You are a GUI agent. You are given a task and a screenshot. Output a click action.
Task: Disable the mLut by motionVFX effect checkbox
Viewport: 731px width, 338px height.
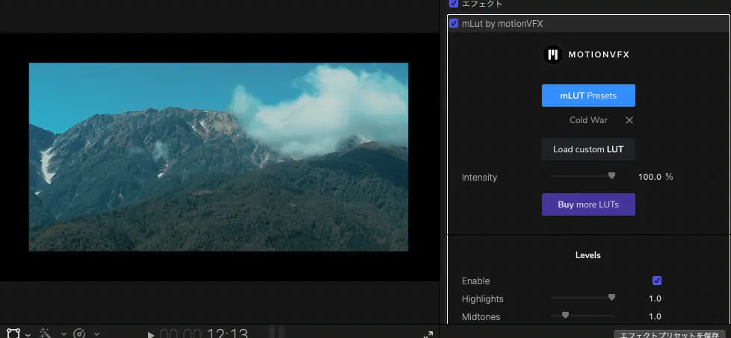(454, 24)
